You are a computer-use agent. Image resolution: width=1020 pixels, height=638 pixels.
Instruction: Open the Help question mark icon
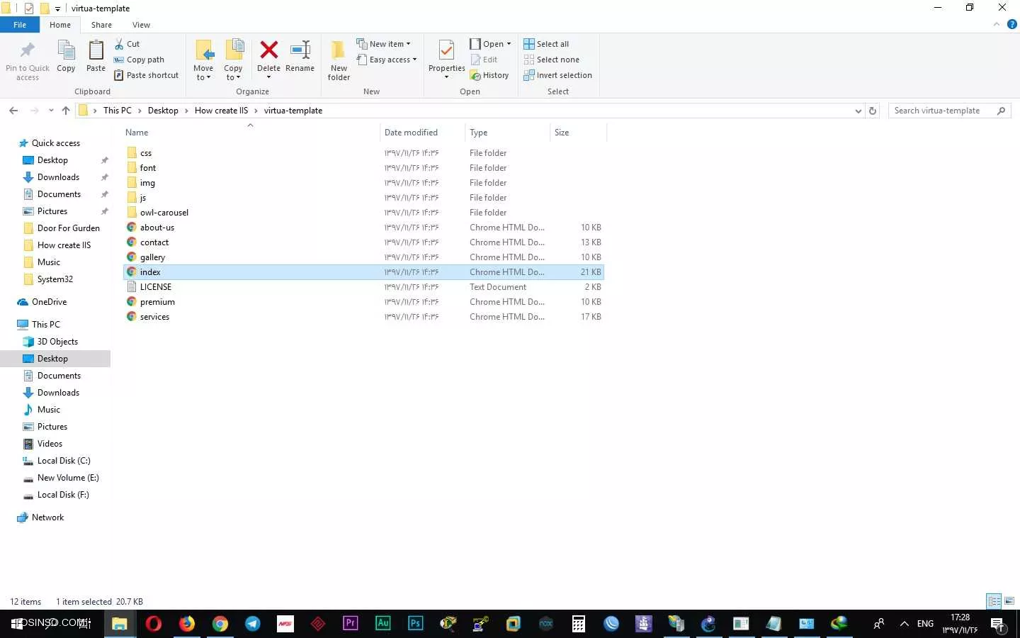click(1011, 24)
